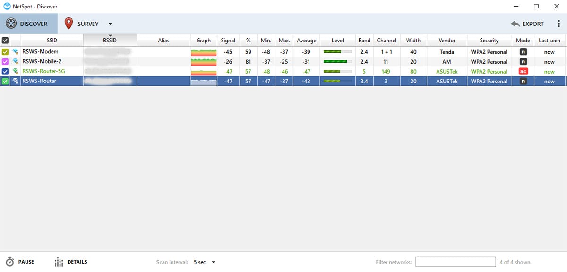
Task: Uncheck the RSWS-Modem network checkbox
Action: click(5, 52)
